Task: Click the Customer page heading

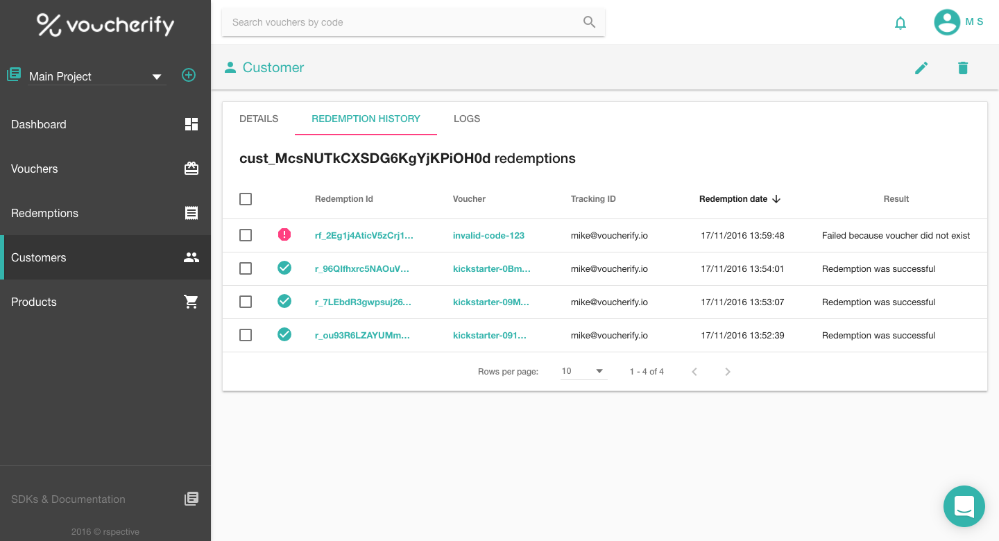Action: (273, 67)
